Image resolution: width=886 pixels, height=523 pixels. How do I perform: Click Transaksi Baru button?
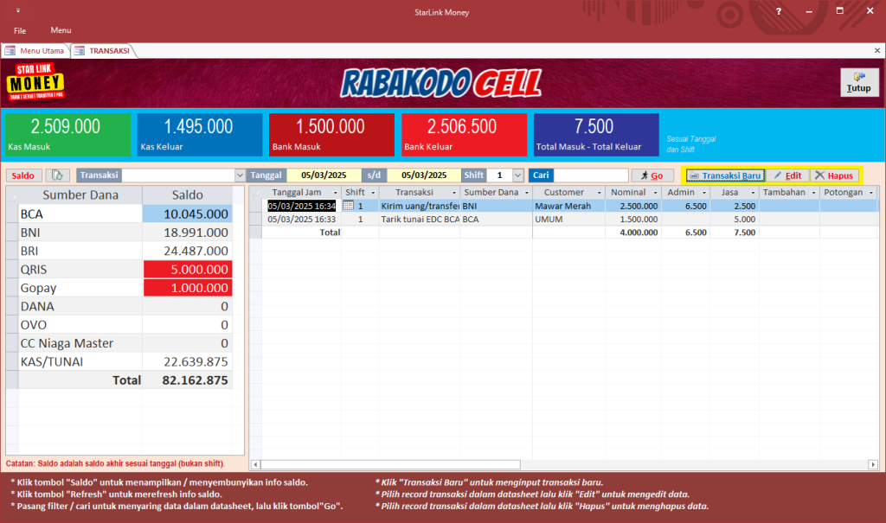pyautogui.click(x=726, y=175)
